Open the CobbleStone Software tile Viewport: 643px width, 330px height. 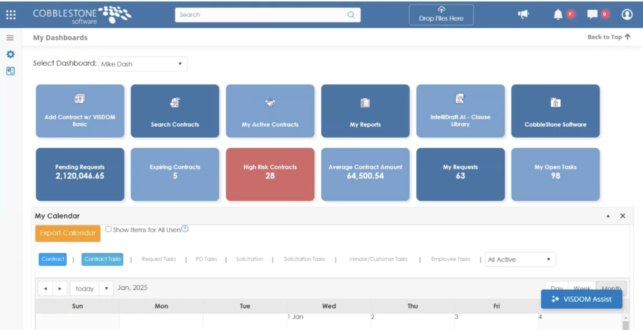556,111
